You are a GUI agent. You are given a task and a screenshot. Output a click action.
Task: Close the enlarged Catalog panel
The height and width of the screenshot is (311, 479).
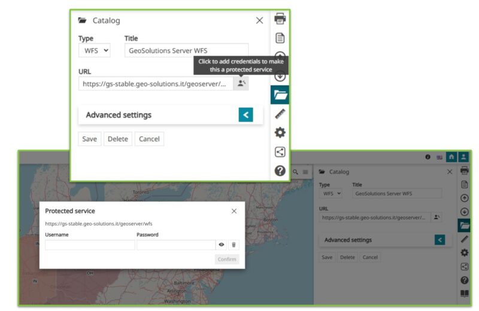(259, 20)
